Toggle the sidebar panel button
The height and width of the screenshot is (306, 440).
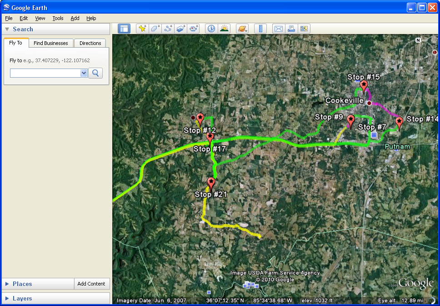124,29
